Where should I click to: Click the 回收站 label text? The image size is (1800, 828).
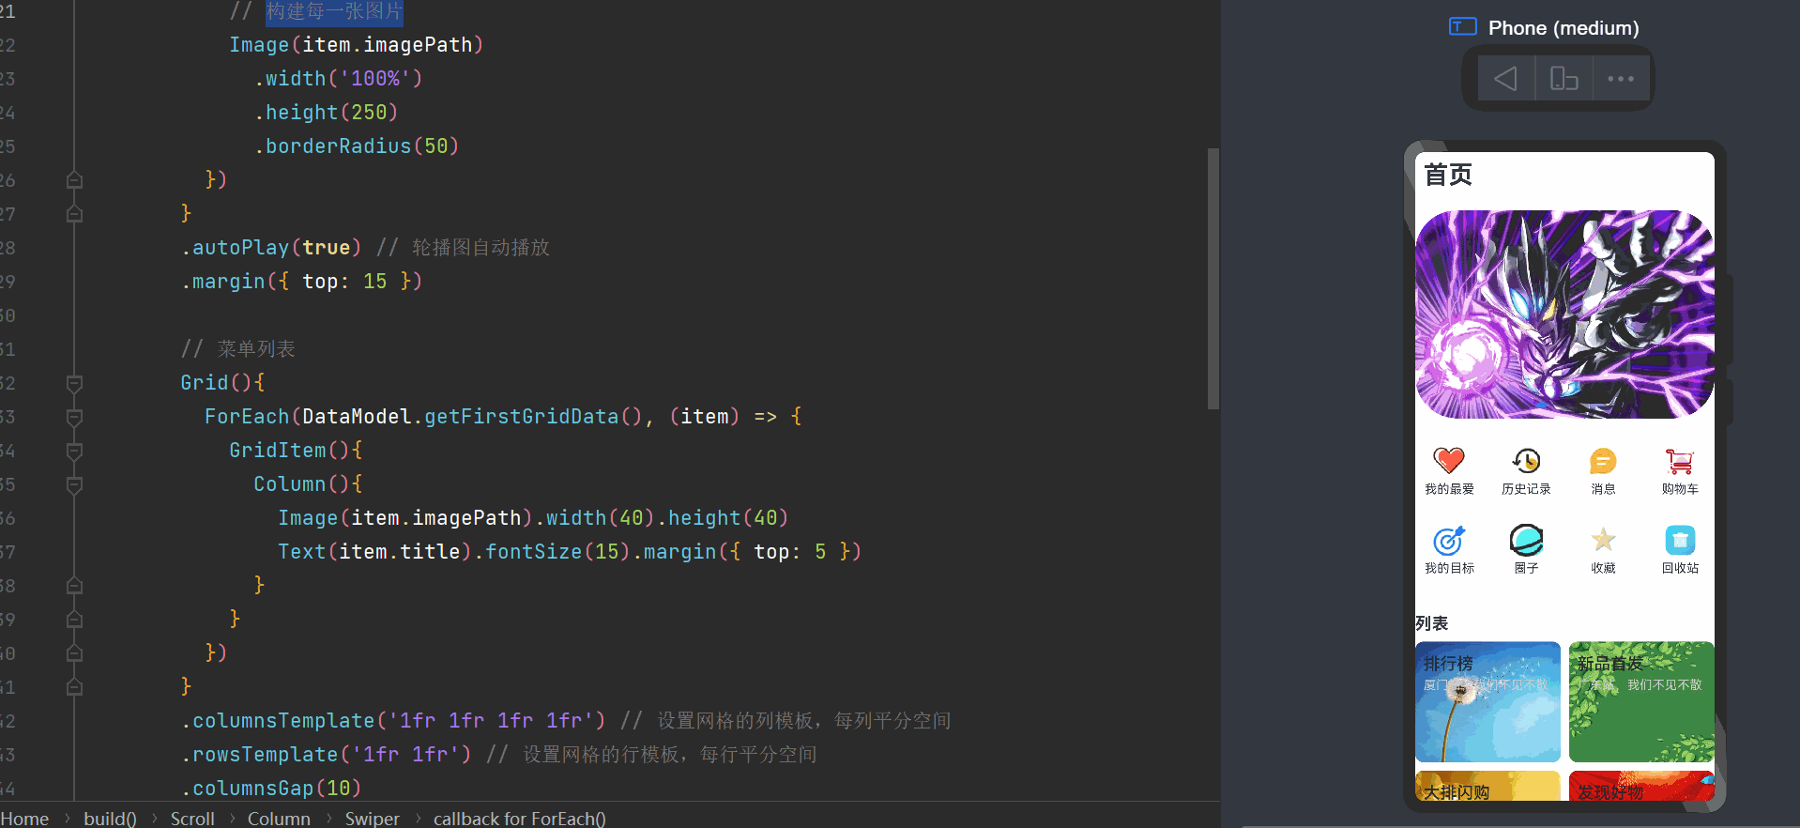tap(1680, 568)
